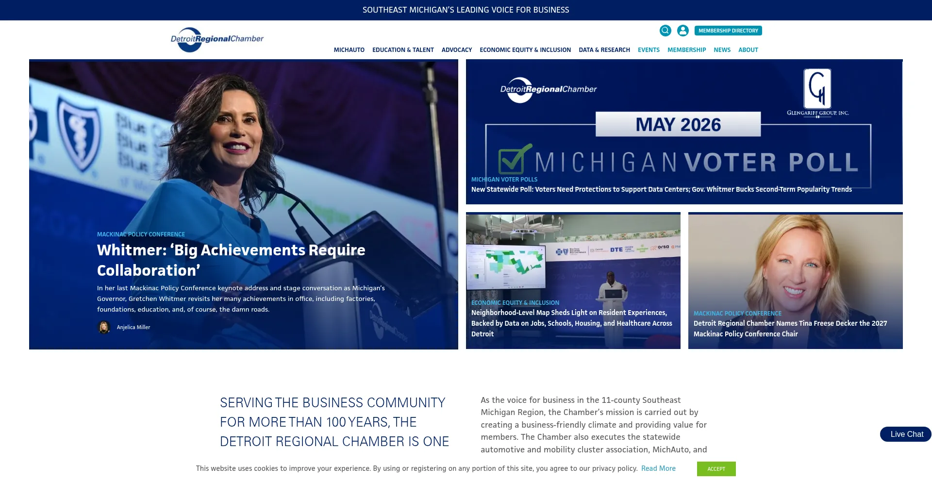Open the Advocacy menu
The image size is (932, 482).
tap(457, 50)
